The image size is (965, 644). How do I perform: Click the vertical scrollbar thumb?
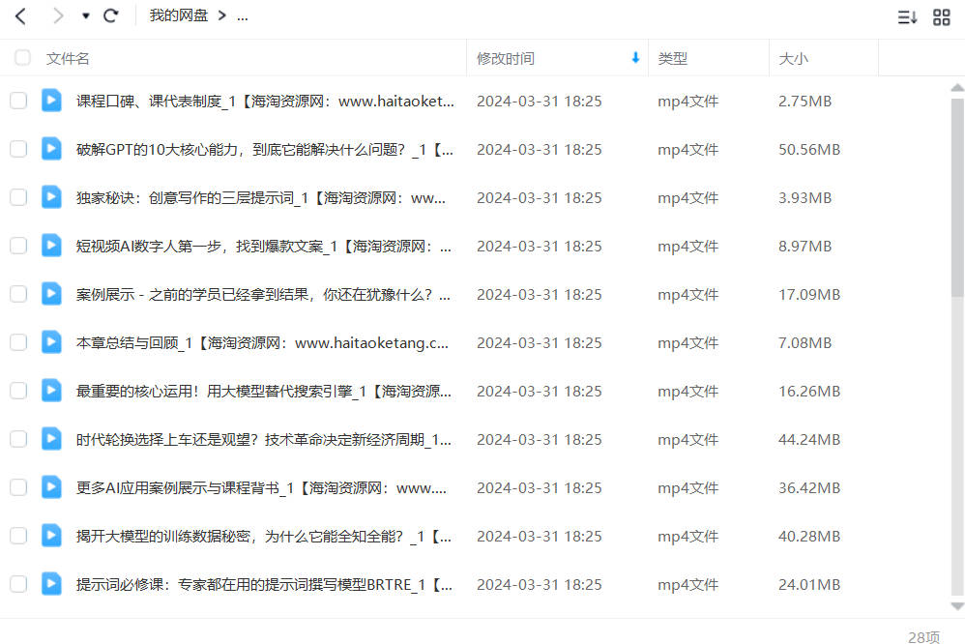click(957, 198)
